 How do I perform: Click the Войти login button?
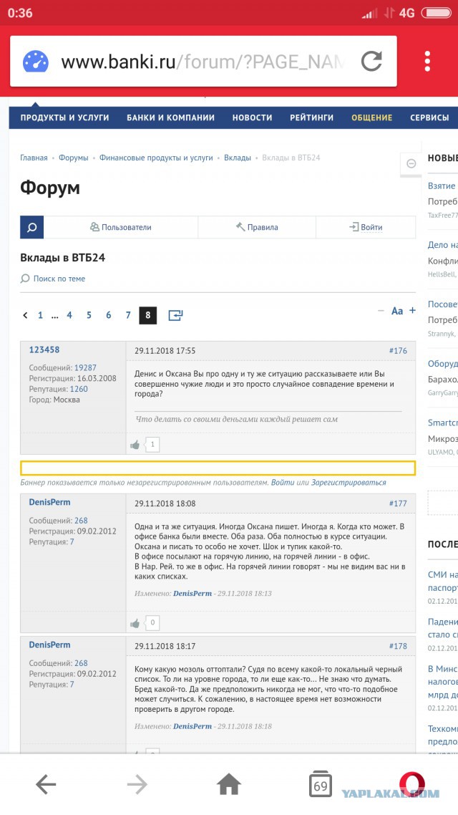click(x=366, y=227)
